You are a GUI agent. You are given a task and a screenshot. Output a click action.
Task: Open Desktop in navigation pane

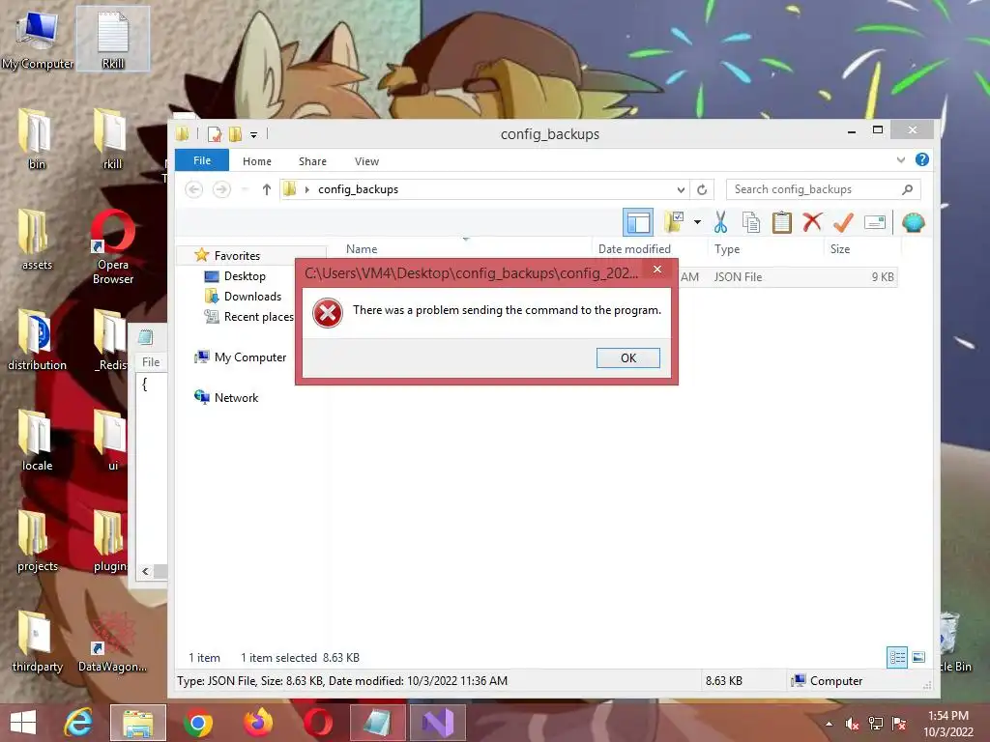click(245, 275)
